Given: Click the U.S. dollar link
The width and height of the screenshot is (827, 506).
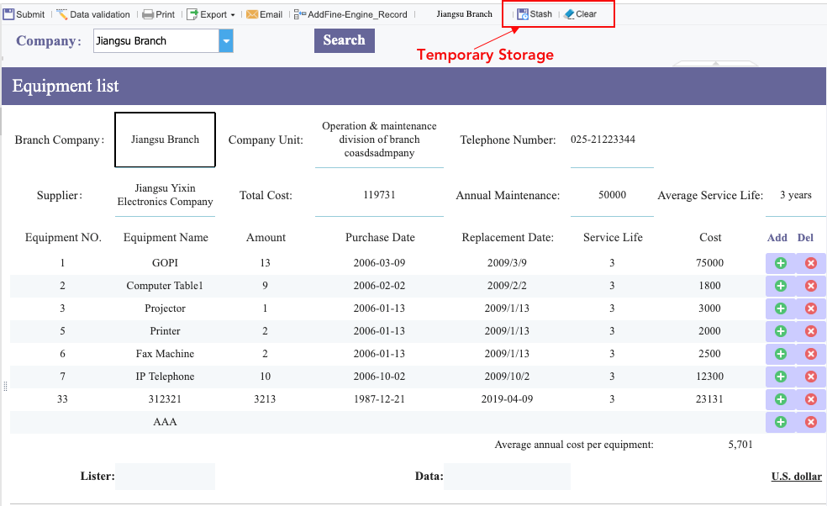Looking at the screenshot, I should [797, 477].
